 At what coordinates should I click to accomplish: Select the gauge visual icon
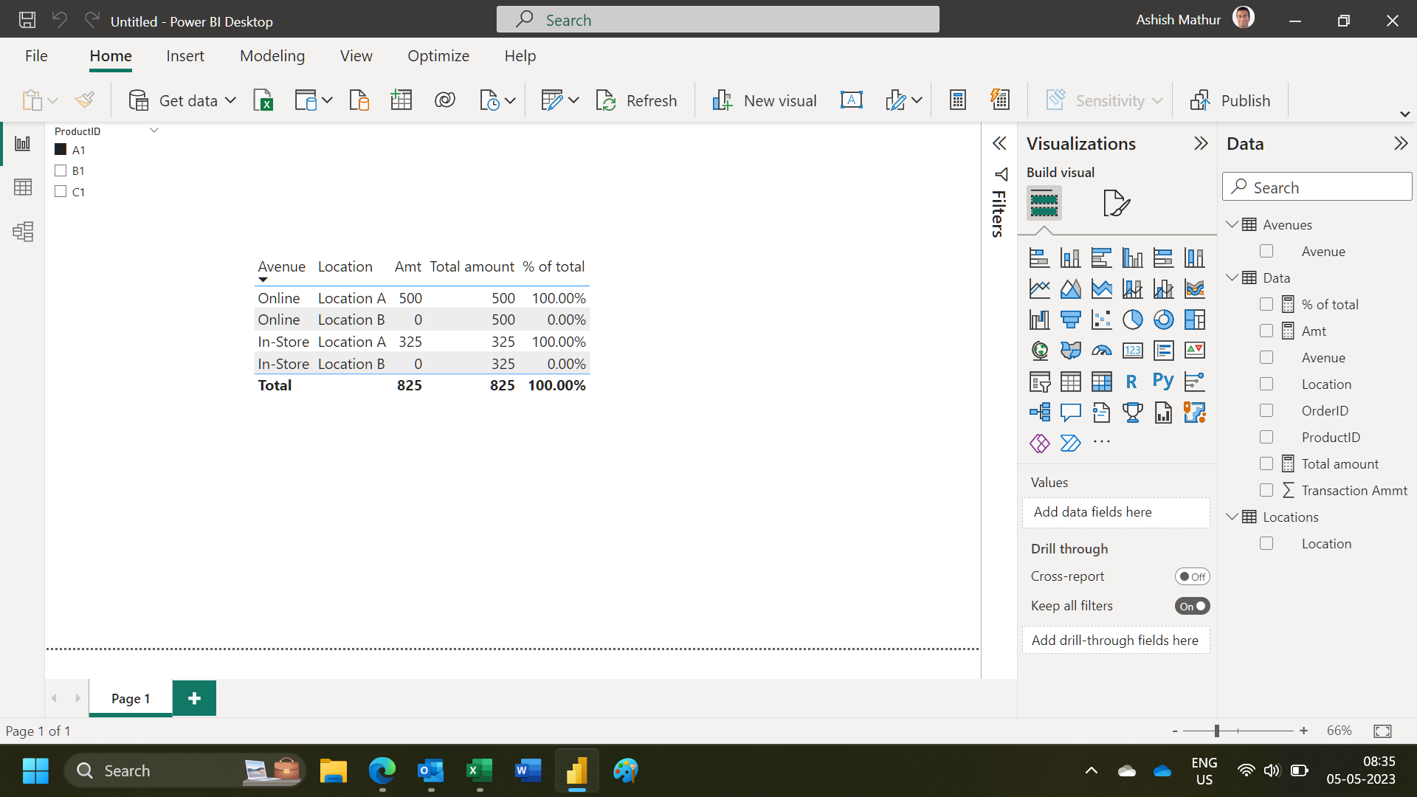(x=1101, y=351)
